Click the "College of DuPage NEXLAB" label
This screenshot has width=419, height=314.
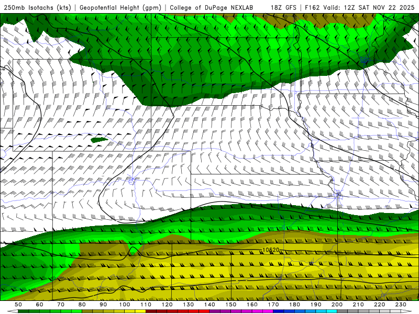tap(211, 7)
